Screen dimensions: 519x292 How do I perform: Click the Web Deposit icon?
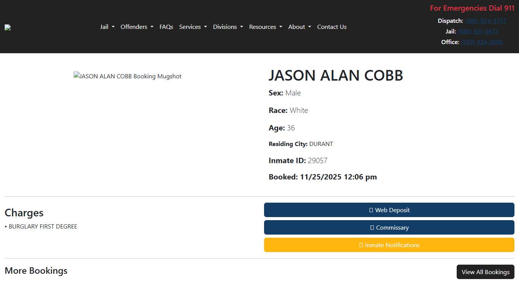tap(371, 210)
